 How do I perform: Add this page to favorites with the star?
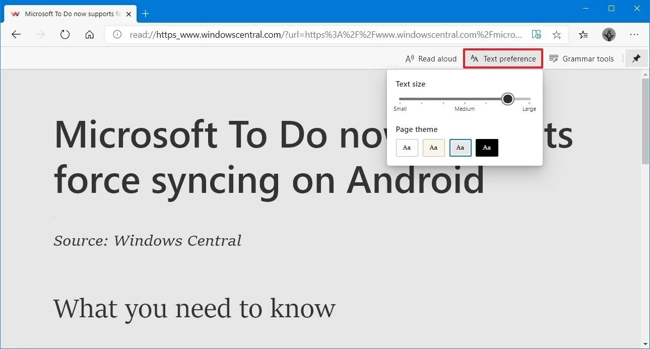click(557, 35)
